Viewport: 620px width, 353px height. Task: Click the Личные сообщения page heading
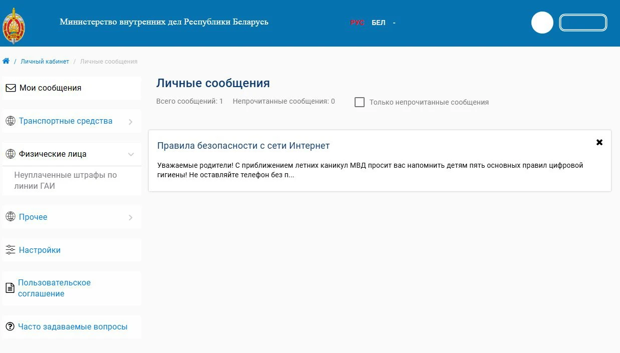213,83
